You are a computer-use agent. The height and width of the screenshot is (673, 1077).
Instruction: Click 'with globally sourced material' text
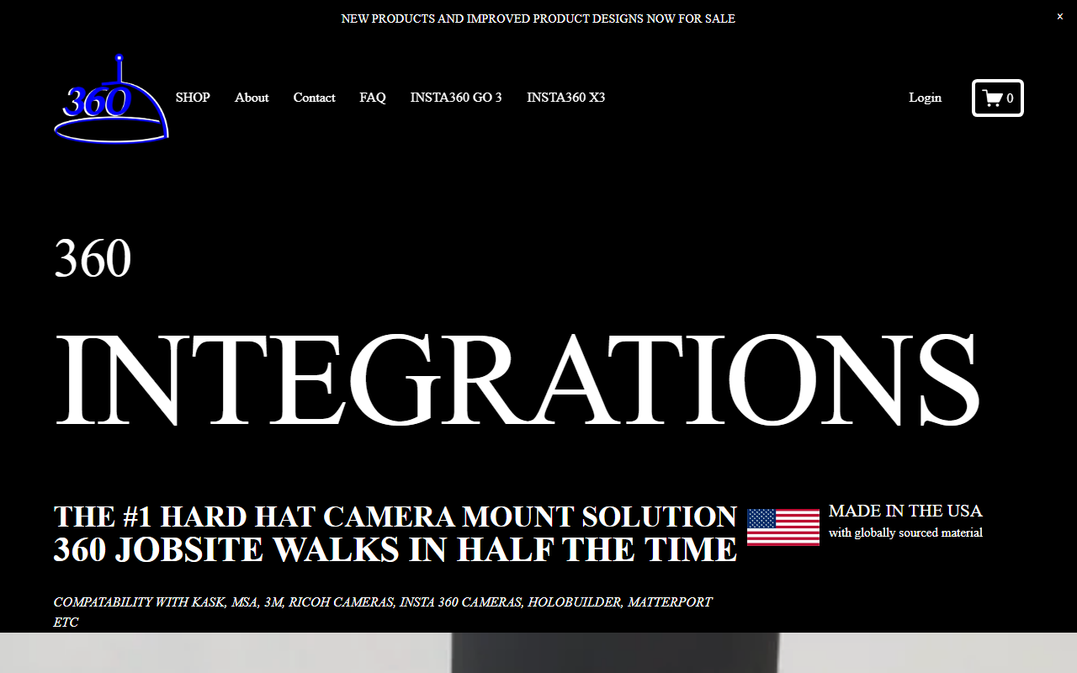905,533
